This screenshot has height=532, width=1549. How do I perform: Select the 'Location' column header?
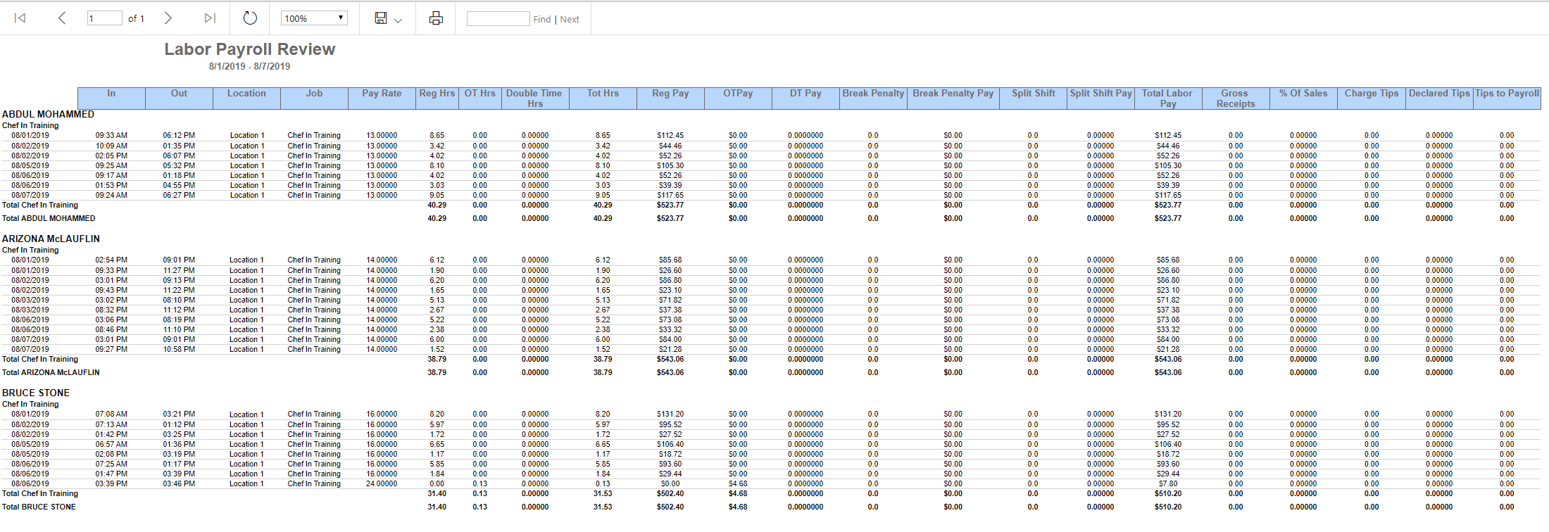tap(246, 99)
